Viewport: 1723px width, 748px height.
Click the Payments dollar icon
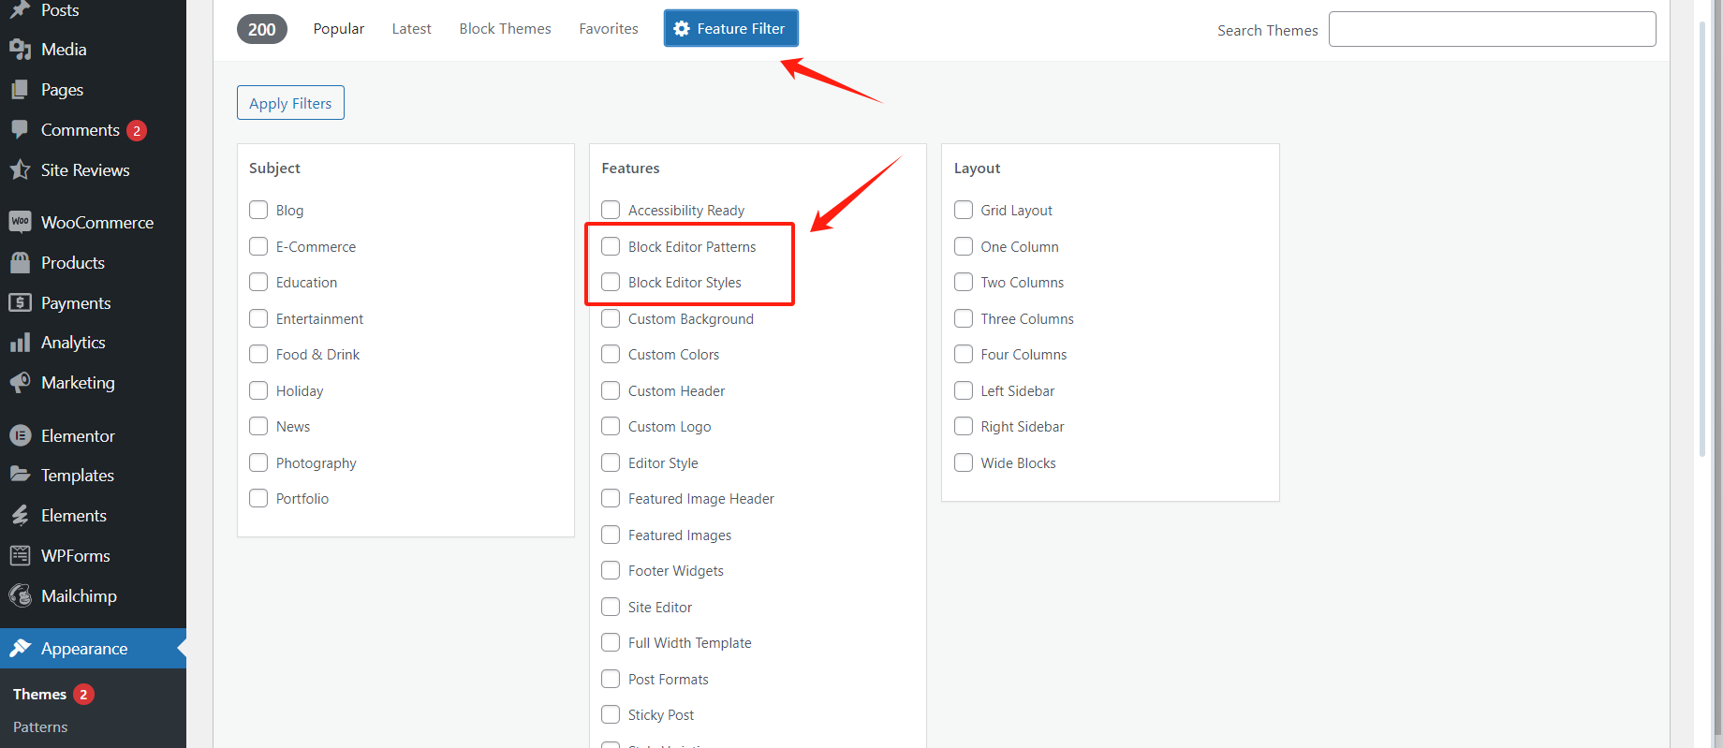pyautogui.click(x=20, y=302)
